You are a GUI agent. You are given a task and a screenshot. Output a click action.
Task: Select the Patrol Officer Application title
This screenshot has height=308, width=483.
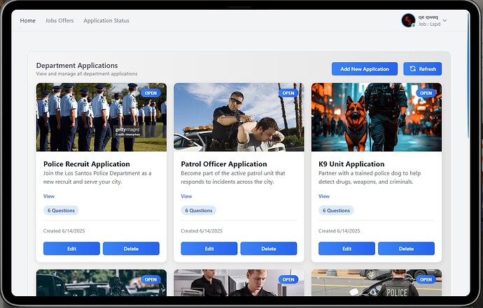[x=224, y=164]
